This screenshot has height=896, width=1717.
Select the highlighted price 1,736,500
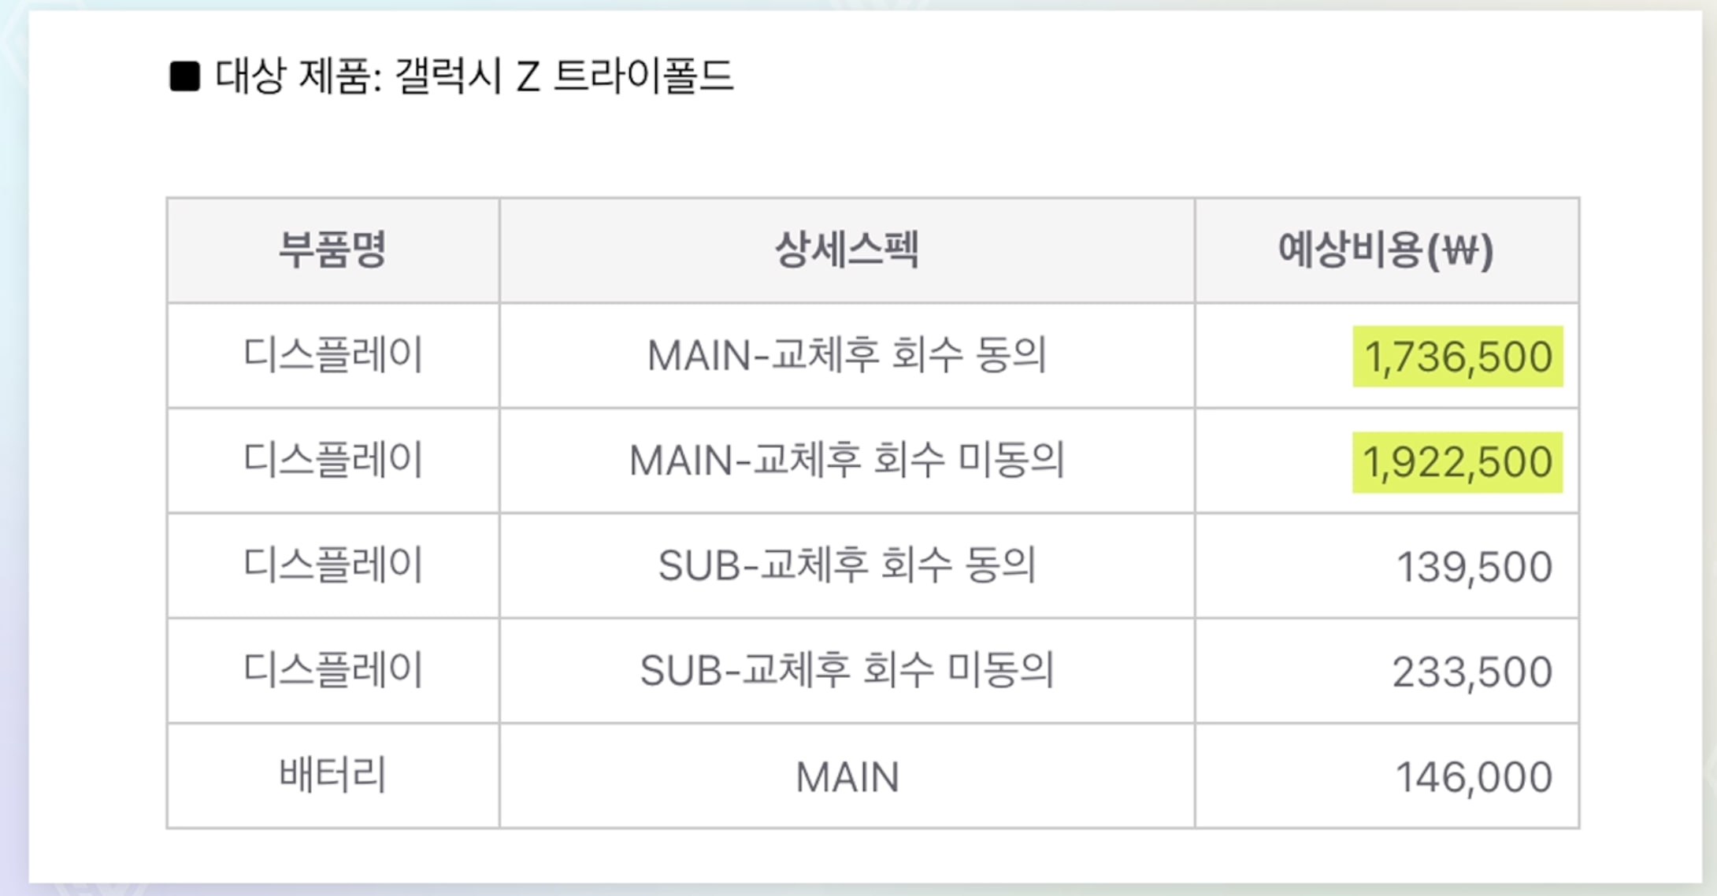point(1458,357)
